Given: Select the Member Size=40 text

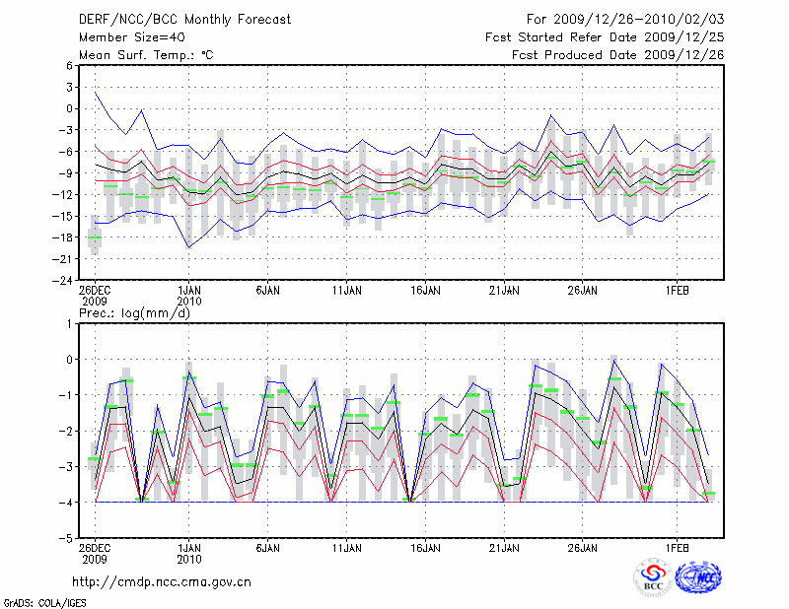Looking at the screenshot, I should pyautogui.click(x=131, y=36).
